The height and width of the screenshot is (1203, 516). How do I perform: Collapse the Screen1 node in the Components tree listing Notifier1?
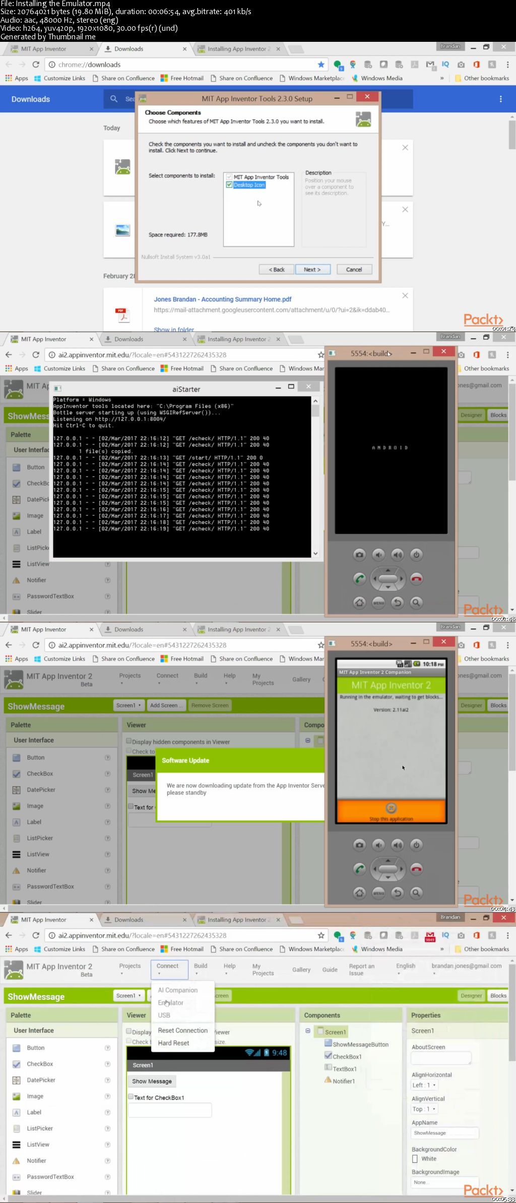[307, 1031]
